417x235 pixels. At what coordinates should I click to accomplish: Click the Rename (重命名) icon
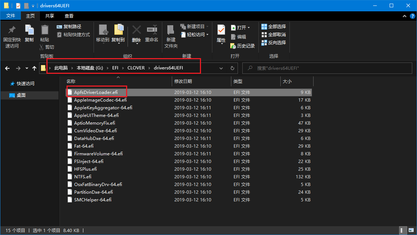pyautogui.click(x=152, y=30)
